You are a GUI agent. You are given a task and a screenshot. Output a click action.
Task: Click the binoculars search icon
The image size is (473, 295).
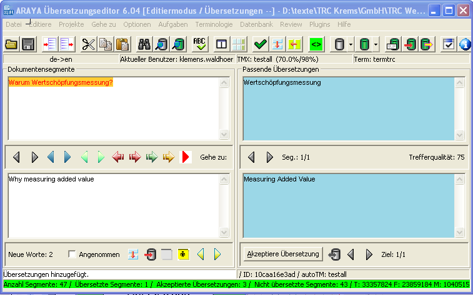point(145,44)
